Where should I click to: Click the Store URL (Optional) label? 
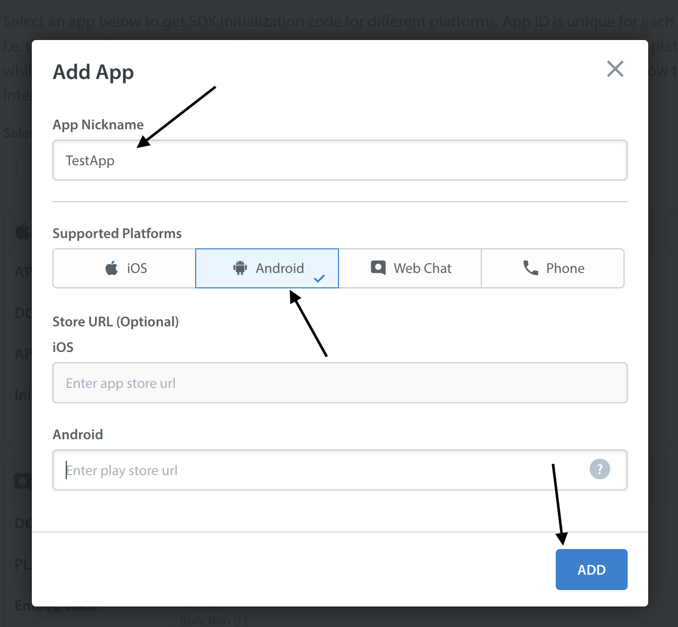[116, 322]
